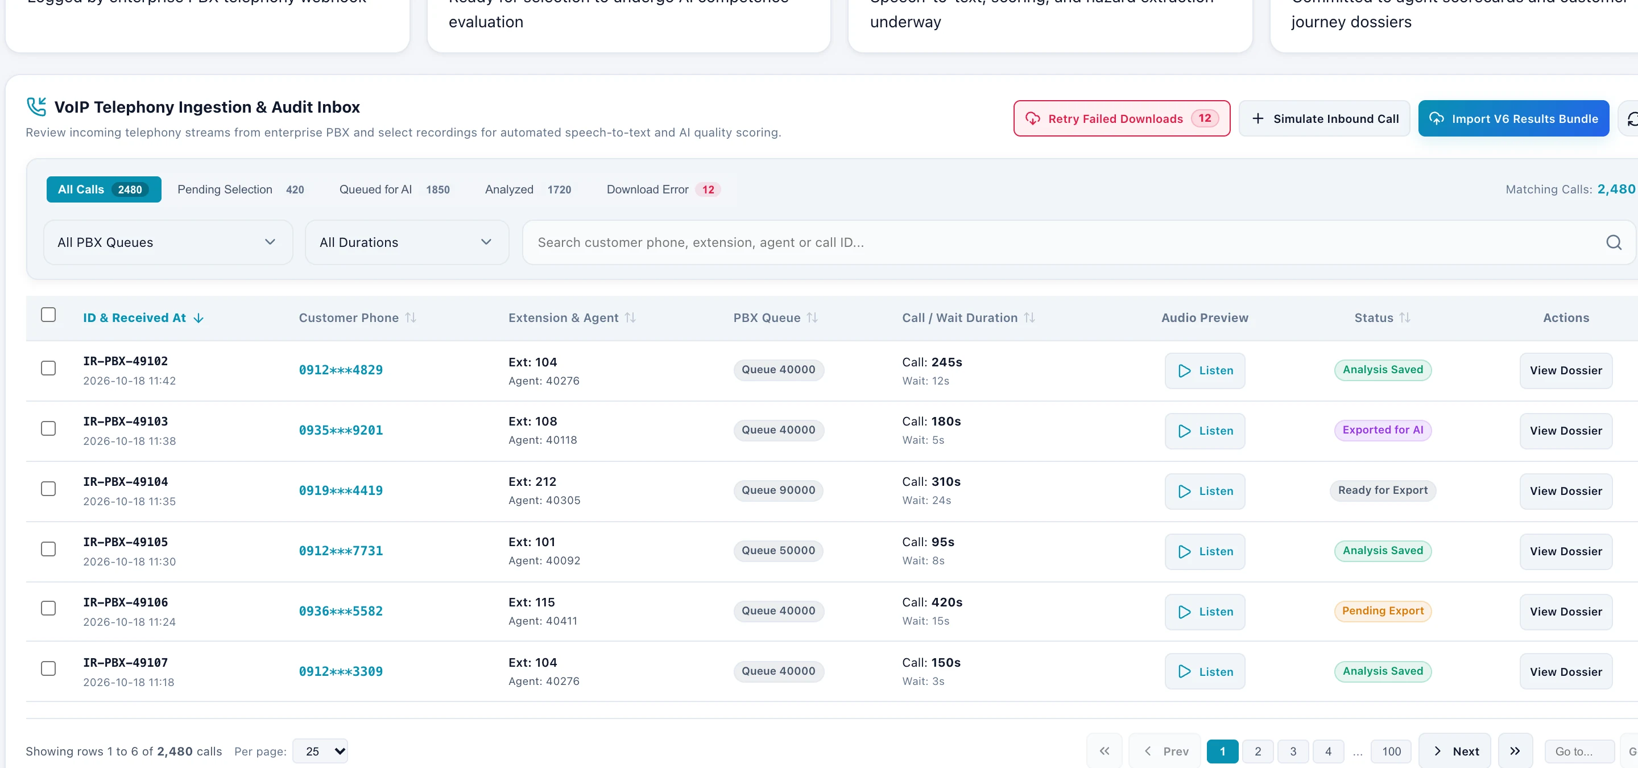Open customer phone 0912***3309
Screen dimensions: 1638x768
(x=341, y=671)
